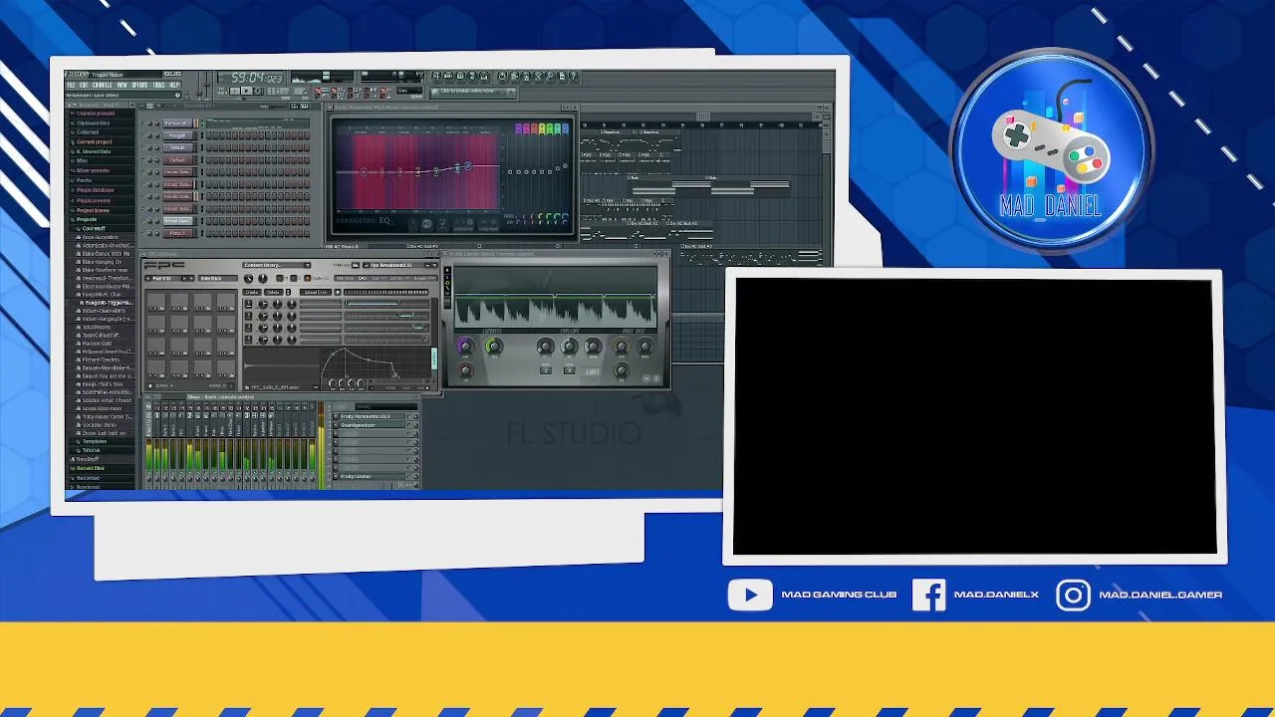Screen dimensions: 1275x717
Task: Open step sequencer graph editor icon
Action: 294,107
